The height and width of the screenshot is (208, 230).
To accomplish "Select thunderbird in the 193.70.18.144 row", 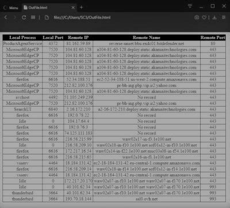I will (22, 199).
